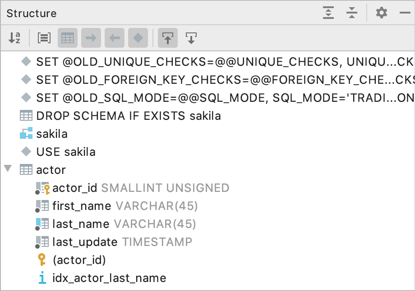Hide the Structure tool window
415x291 pixels.
[405, 13]
